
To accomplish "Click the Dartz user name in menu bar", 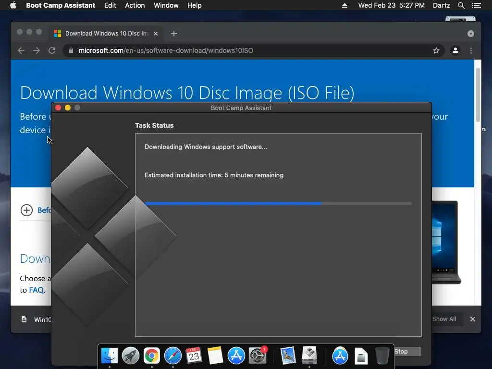I will [x=441, y=5].
